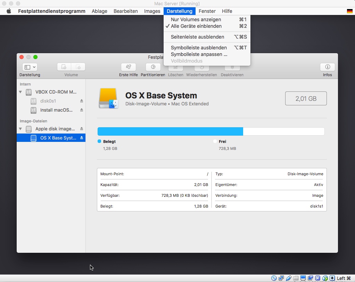The width and height of the screenshot is (355, 282).
Task: Click the Eigentümer Aktiv row
Action: 269,185
